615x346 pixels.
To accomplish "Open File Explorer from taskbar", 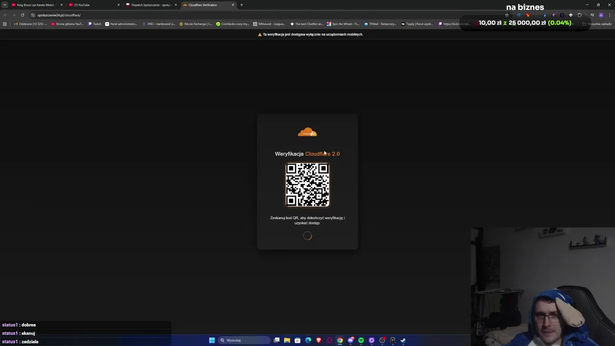I will tap(287, 340).
